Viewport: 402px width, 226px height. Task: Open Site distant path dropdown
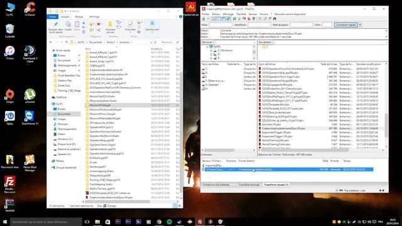pyautogui.click(x=386, y=42)
